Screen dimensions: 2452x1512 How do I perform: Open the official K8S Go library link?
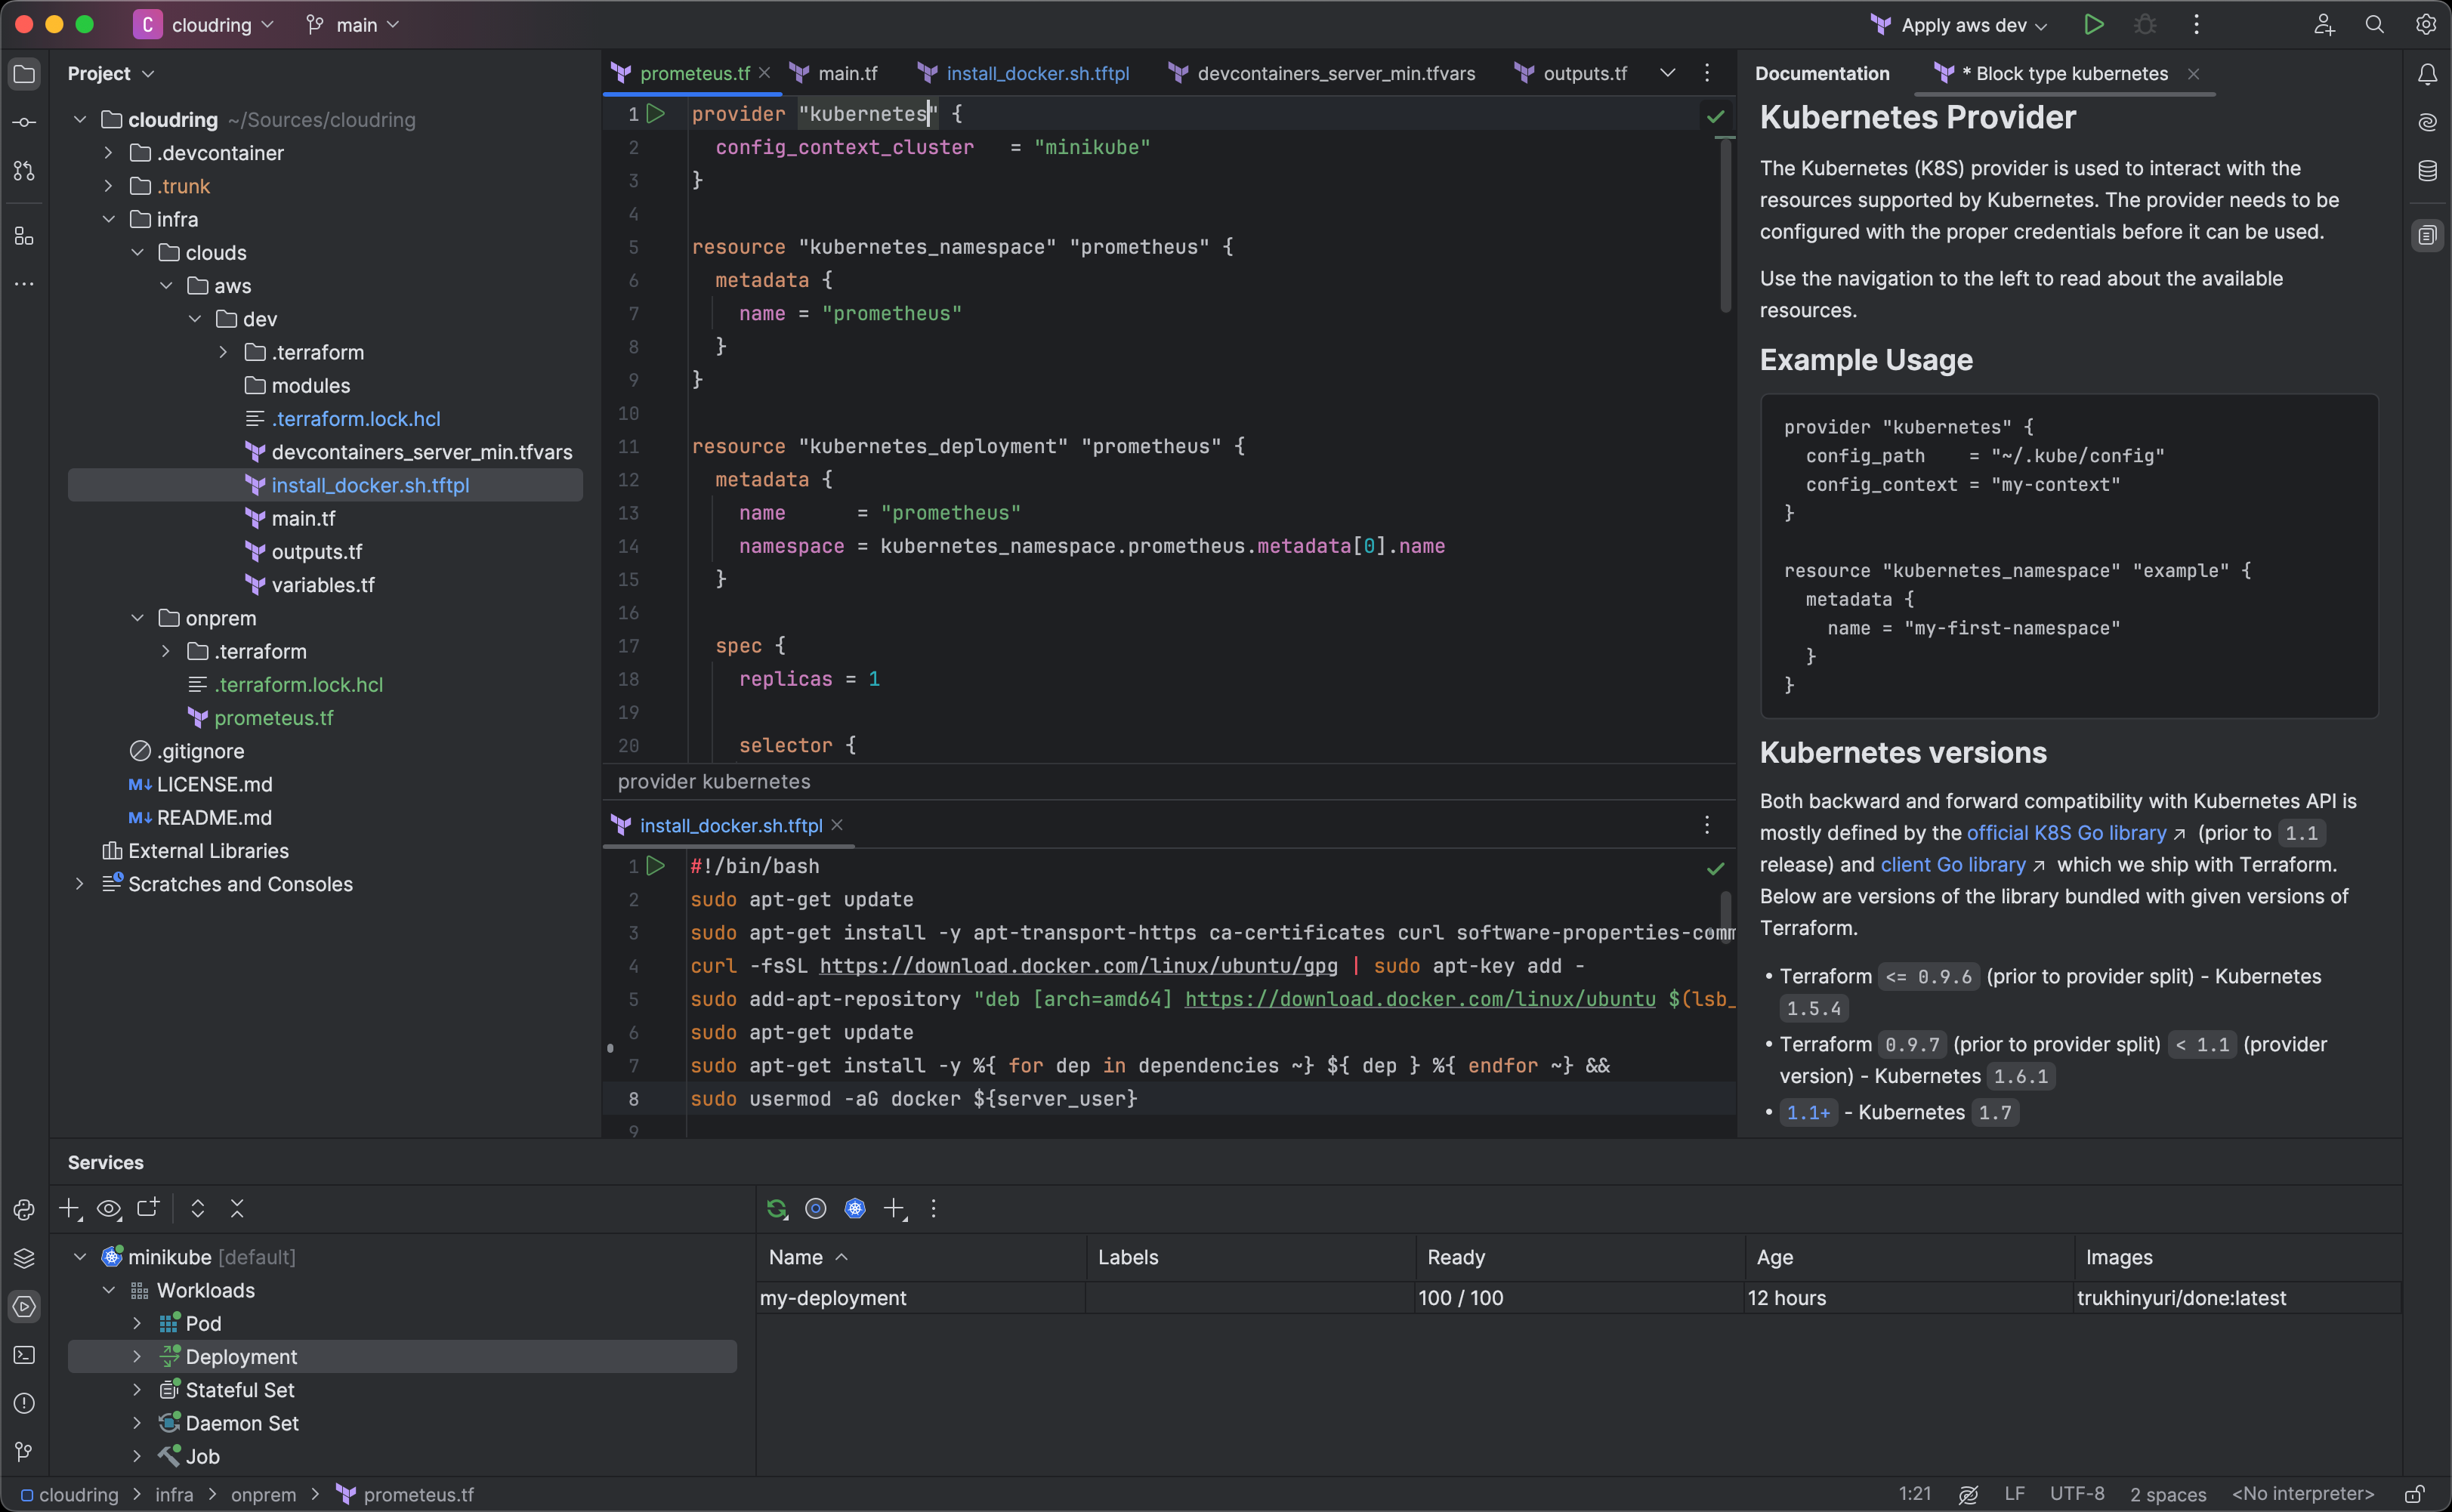click(2065, 833)
